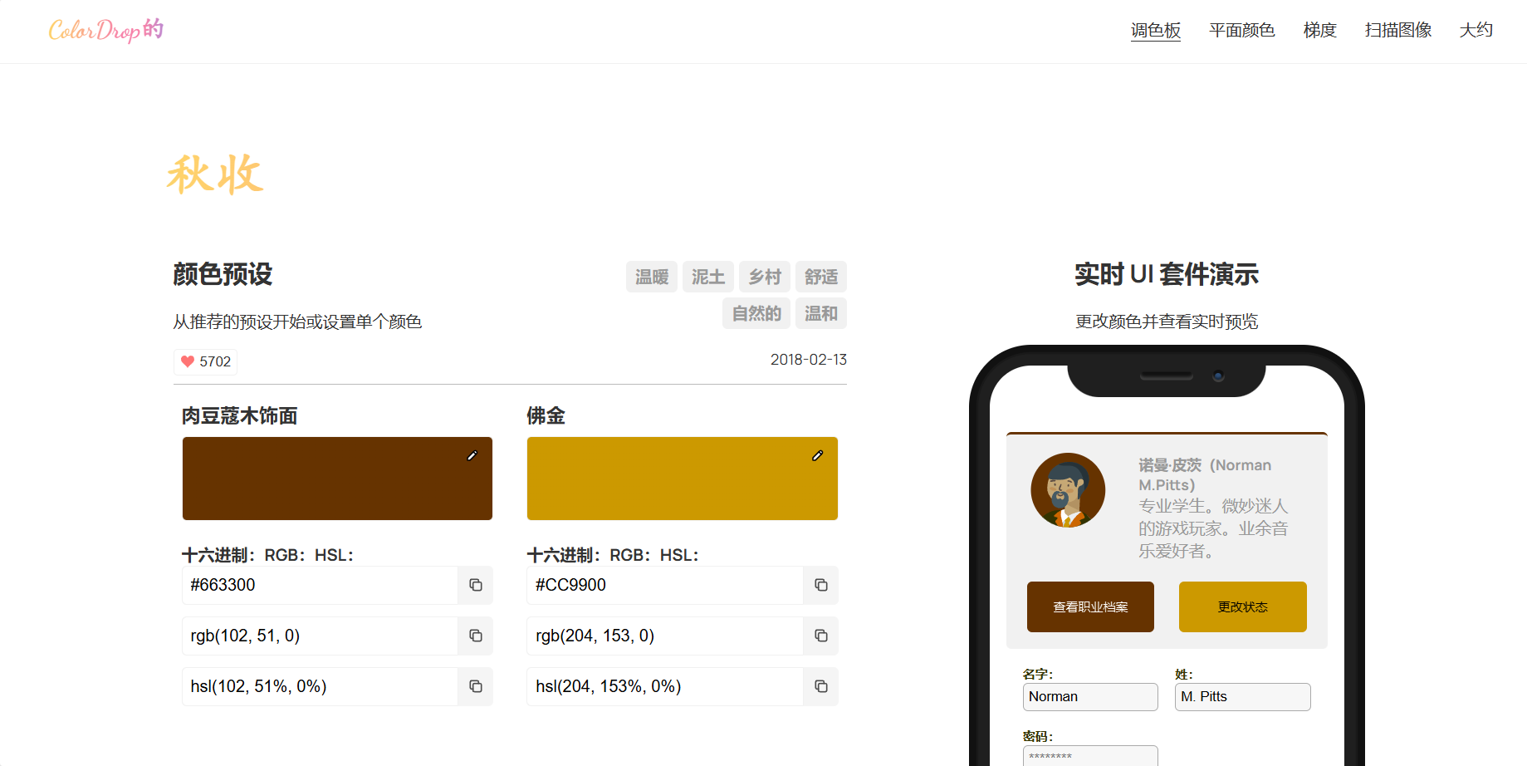Click the 颜色预设 heading
The height and width of the screenshot is (766, 1527).
pos(223,274)
